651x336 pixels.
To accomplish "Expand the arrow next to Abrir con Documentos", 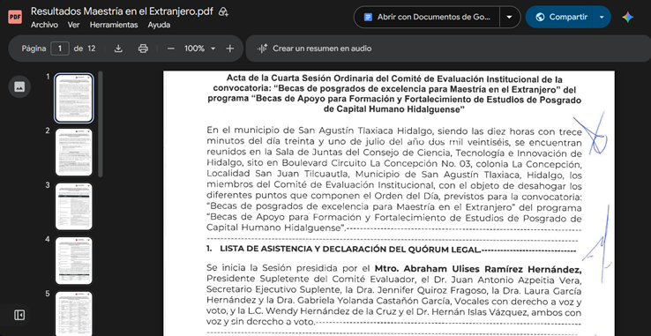I will (x=510, y=17).
